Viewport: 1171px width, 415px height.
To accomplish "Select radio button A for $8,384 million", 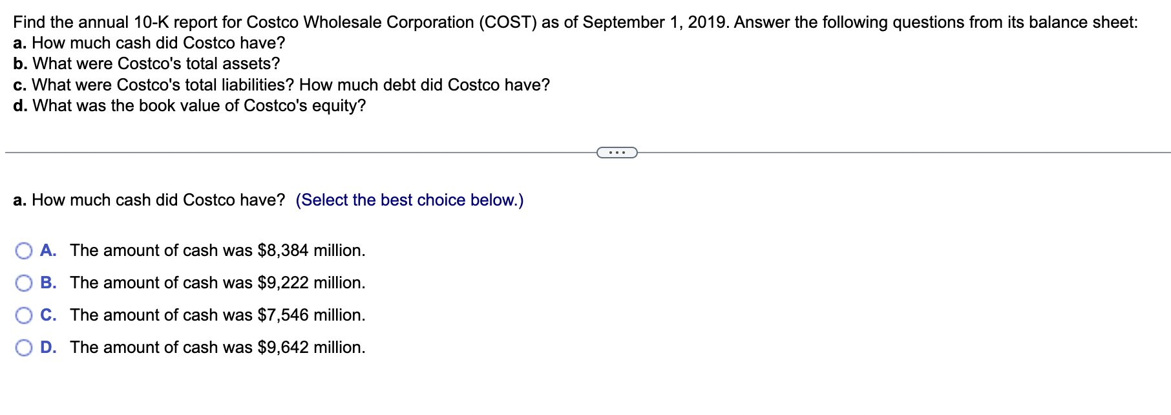I will (x=24, y=250).
